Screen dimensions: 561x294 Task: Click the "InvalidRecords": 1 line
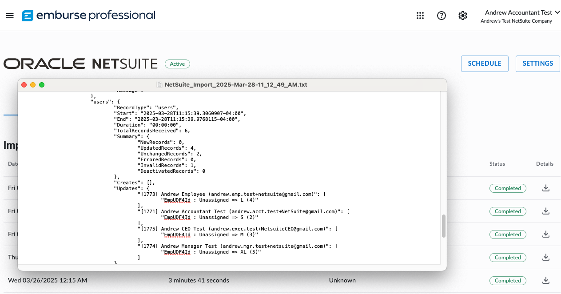(167, 165)
